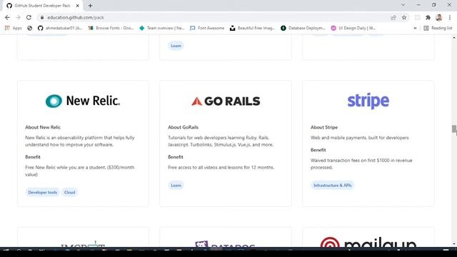Click the GoRails benefit free access text
This screenshot has height=257, width=457.
pyautogui.click(x=221, y=167)
